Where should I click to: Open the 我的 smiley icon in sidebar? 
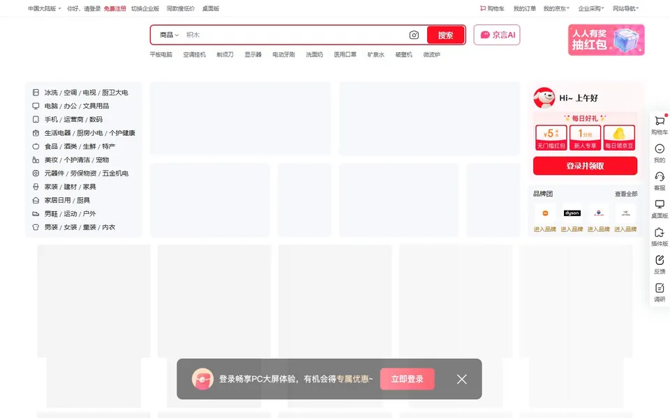tap(660, 149)
